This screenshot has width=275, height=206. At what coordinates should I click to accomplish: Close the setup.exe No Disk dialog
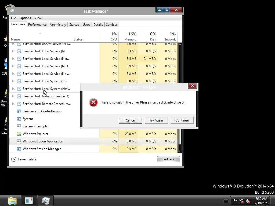pos(192,86)
